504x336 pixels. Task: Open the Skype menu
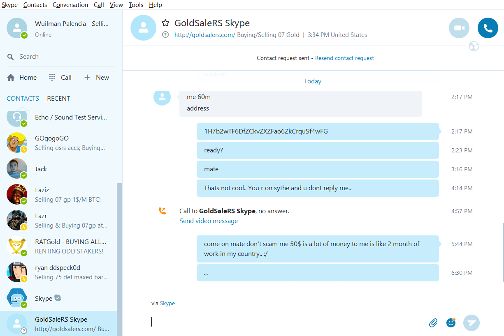point(9,5)
